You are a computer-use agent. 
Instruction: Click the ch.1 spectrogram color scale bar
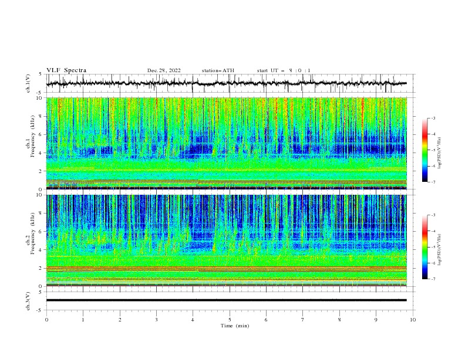424,150
